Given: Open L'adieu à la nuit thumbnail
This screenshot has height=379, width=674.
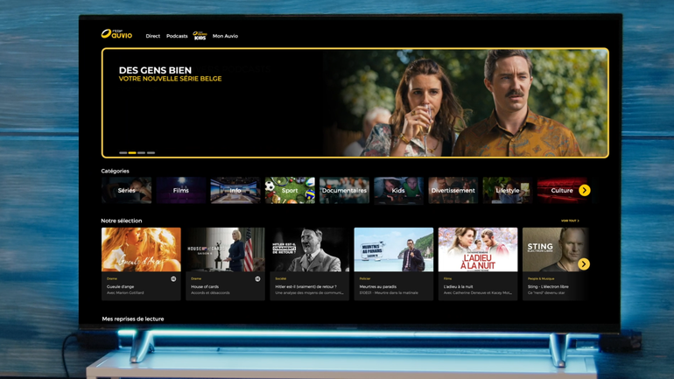Looking at the screenshot, I should point(478,249).
